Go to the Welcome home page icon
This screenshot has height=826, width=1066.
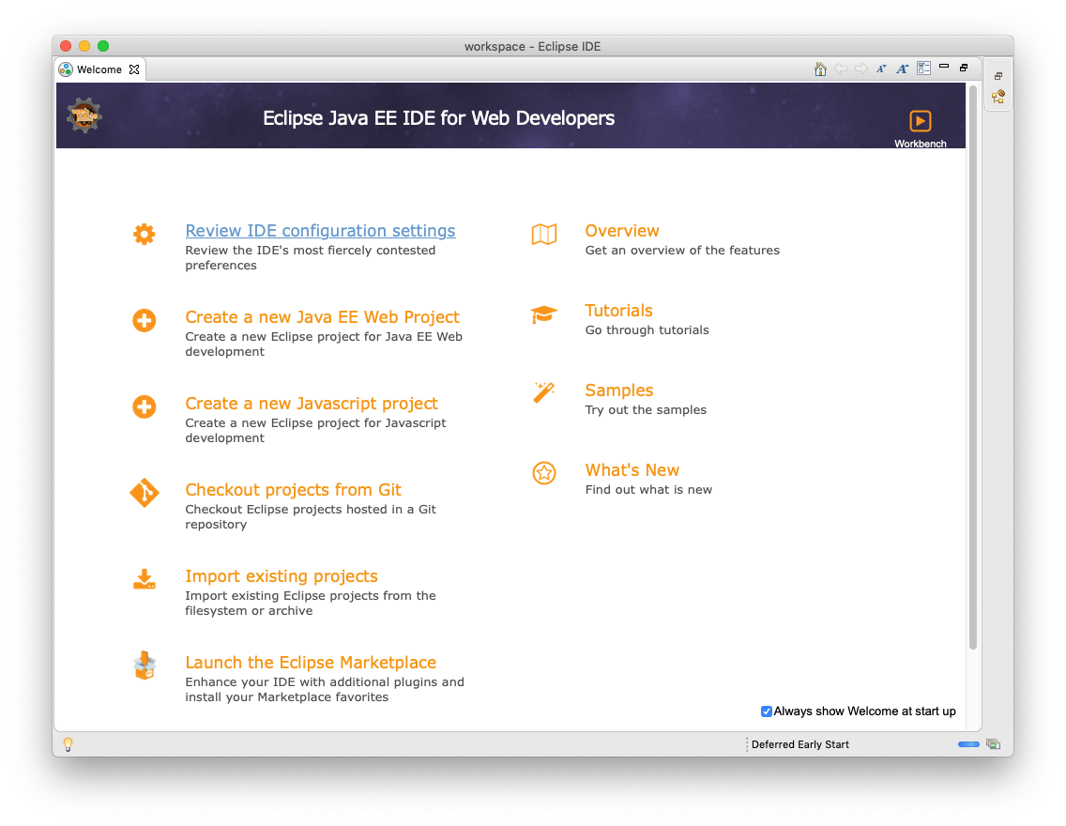[820, 69]
